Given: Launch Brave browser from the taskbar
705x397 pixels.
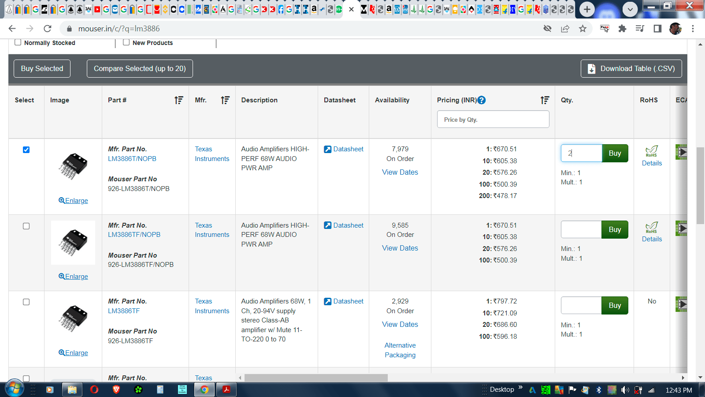Looking at the screenshot, I should click(116, 390).
